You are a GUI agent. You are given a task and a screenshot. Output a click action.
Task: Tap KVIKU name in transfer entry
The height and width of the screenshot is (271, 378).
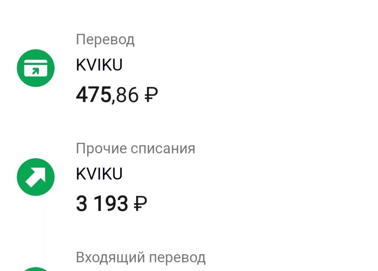click(99, 65)
